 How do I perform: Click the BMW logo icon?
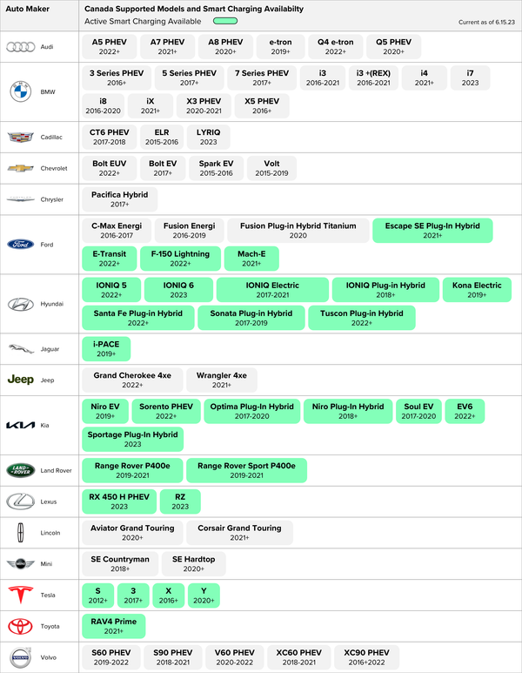(20, 91)
